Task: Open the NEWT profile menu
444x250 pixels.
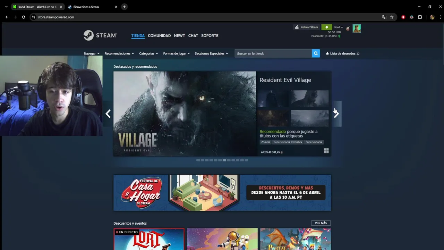Action: click(179, 35)
